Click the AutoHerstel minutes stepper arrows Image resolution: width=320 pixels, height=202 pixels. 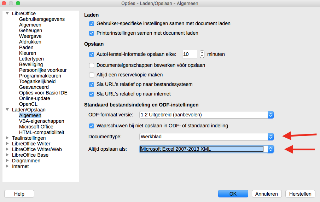202,54
